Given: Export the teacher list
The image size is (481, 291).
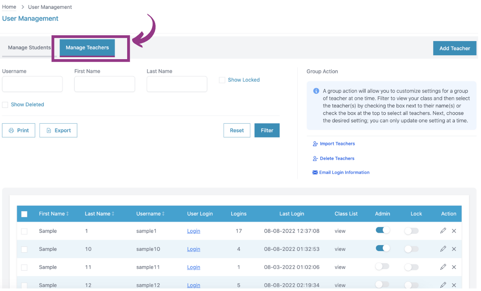Looking at the screenshot, I should [x=58, y=130].
